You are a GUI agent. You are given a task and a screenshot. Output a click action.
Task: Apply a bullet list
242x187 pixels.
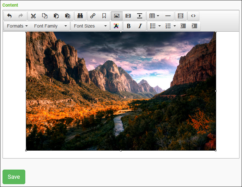coord(153,26)
